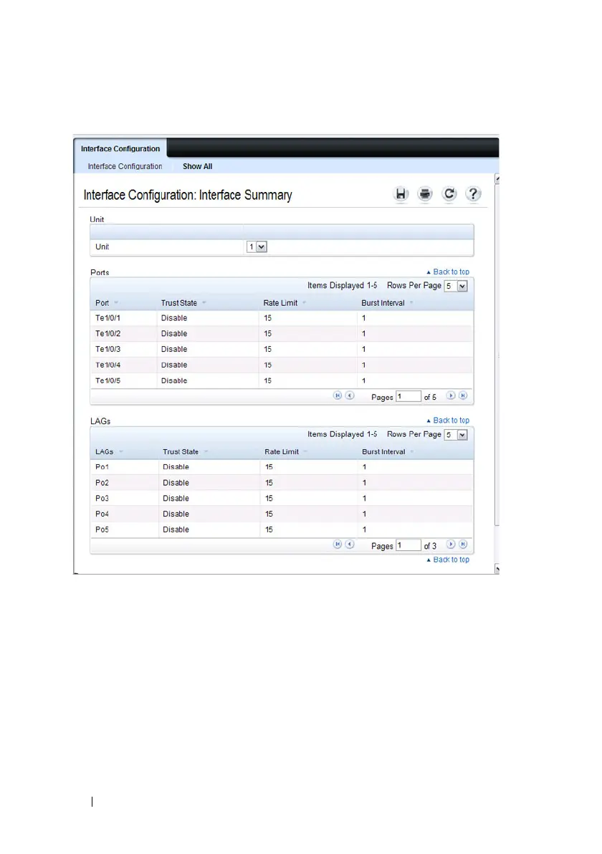Open Rows Per Page dropdown in LAGs

click(x=456, y=435)
